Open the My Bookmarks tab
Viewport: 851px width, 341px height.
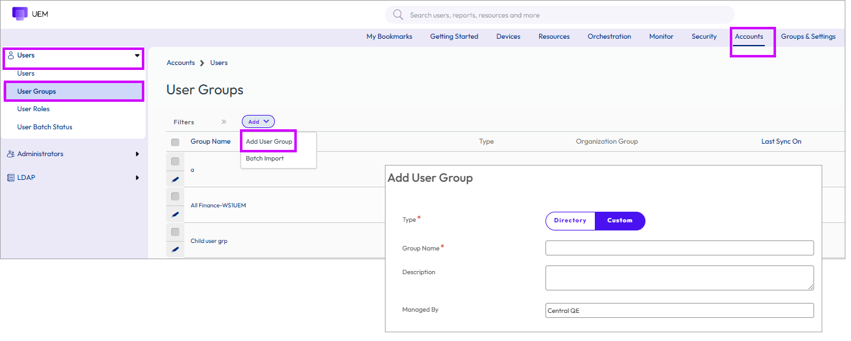(389, 36)
